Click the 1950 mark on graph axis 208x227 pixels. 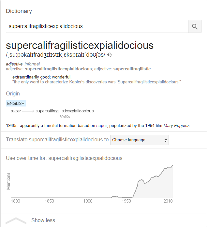(126, 201)
